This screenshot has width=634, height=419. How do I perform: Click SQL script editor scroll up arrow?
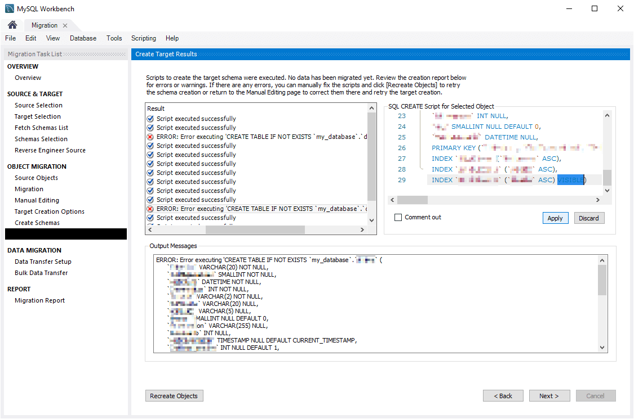(607, 115)
